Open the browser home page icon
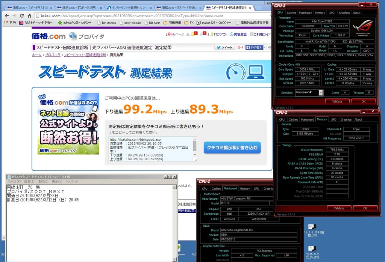Screen dimensions: 385x262 29,16
